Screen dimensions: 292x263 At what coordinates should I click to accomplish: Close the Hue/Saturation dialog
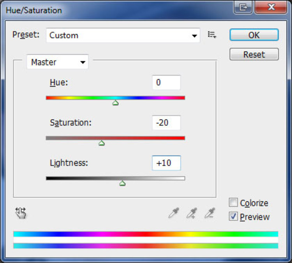(x=271, y=7)
